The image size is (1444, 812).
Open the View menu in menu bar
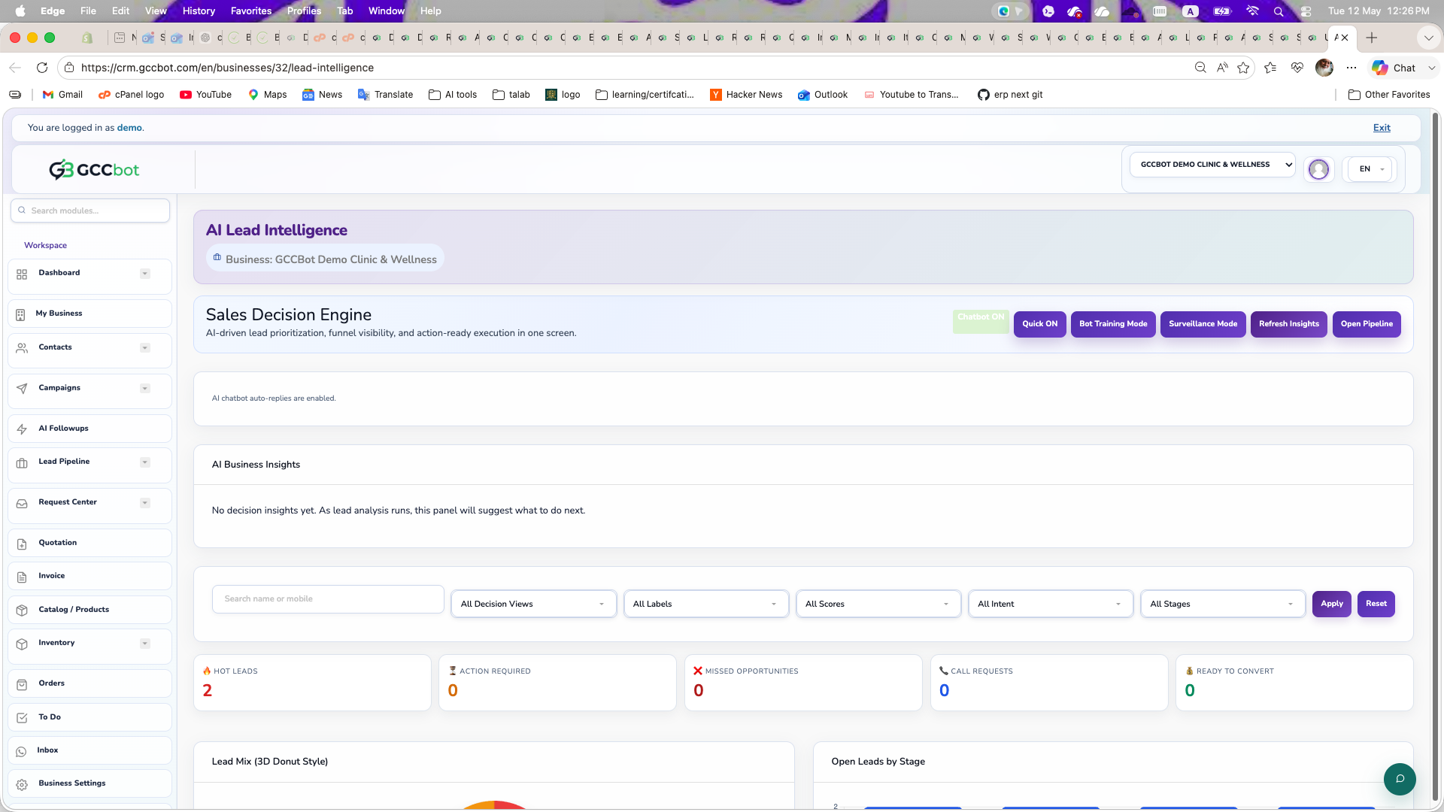click(x=156, y=11)
